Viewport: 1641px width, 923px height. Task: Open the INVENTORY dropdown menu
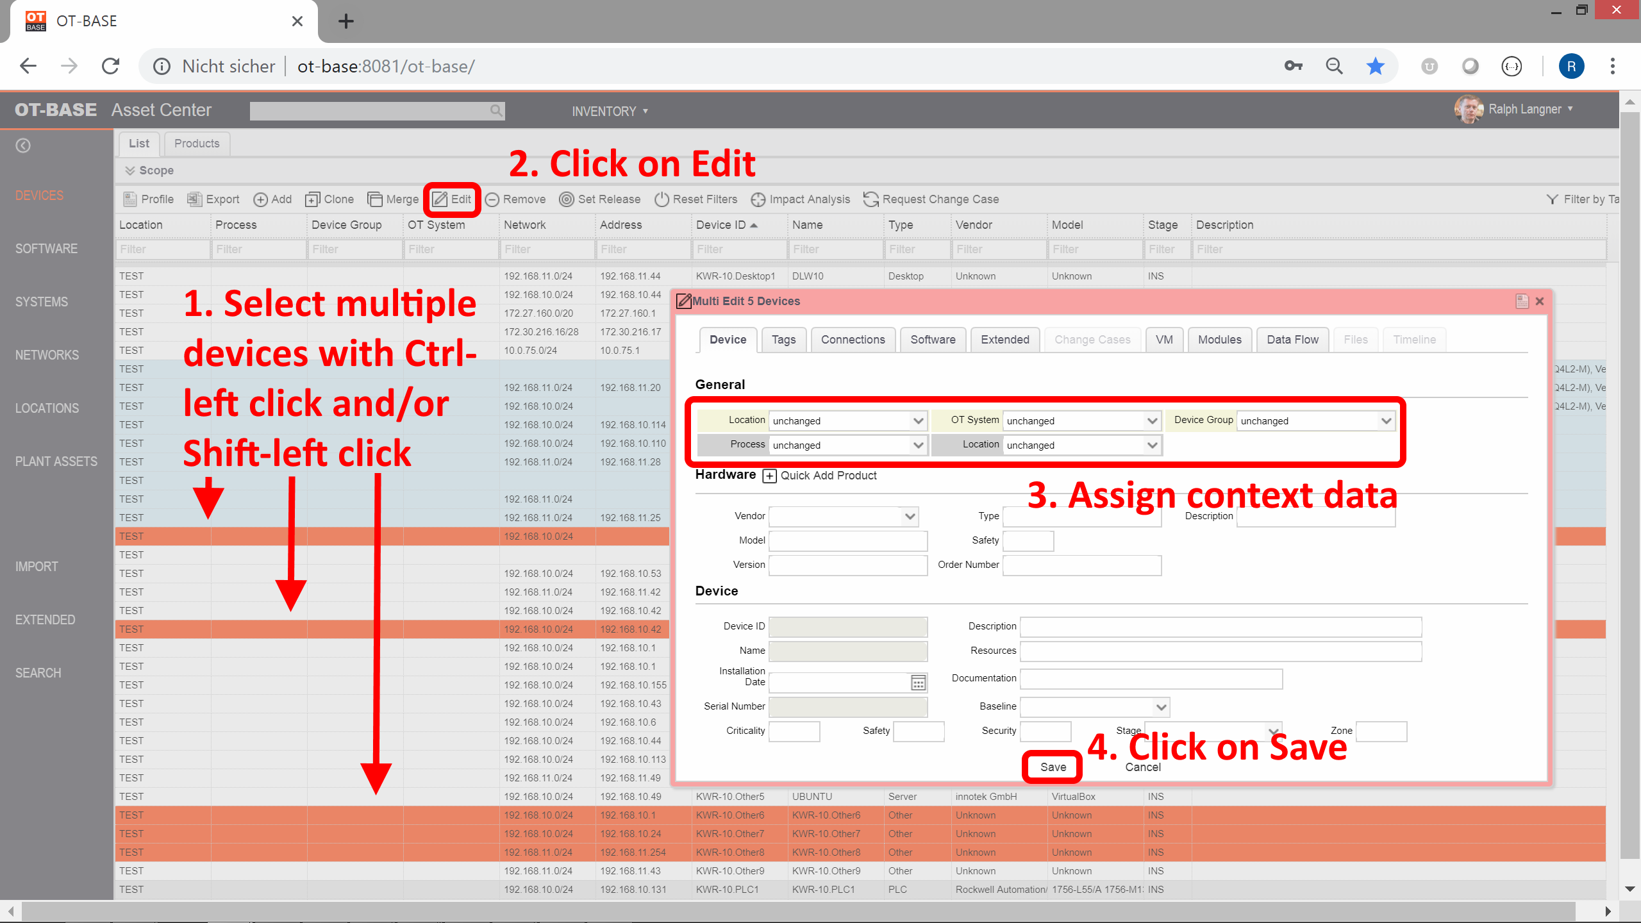point(610,112)
